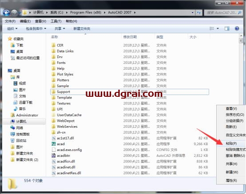Select the Plot Styles folder
The width and height of the screenshot is (246, 194).
pyautogui.click(x=65, y=74)
